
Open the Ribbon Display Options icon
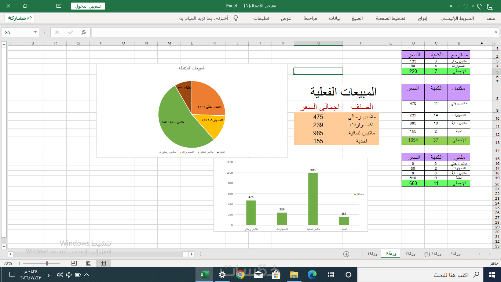point(59,6)
